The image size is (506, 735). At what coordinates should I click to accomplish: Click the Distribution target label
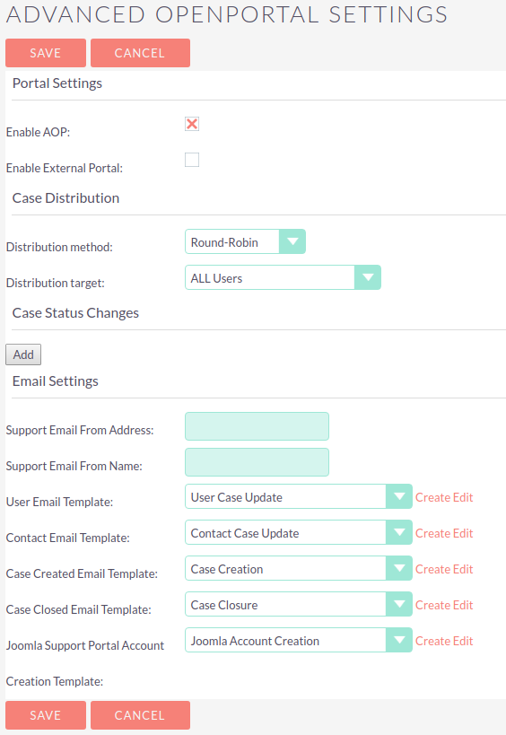pyautogui.click(x=56, y=283)
